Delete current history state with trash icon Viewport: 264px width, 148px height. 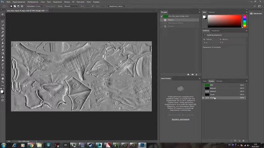tap(196, 74)
